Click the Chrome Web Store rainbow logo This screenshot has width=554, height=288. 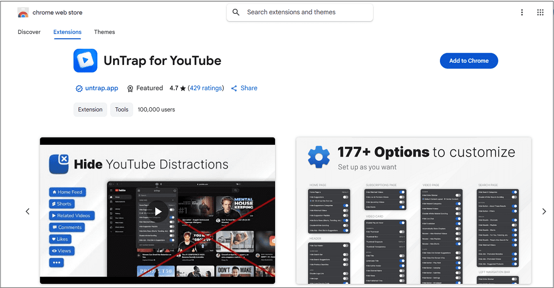click(x=23, y=12)
